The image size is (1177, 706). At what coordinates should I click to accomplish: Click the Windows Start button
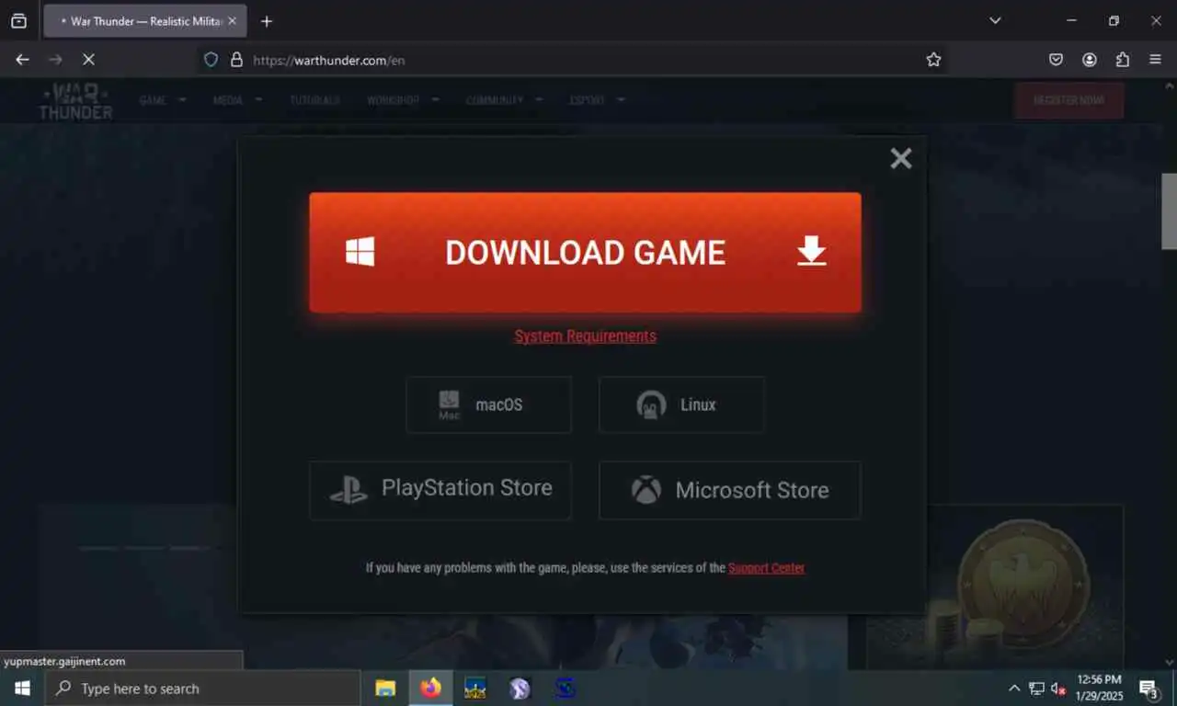pyautogui.click(x=22, y=688)
